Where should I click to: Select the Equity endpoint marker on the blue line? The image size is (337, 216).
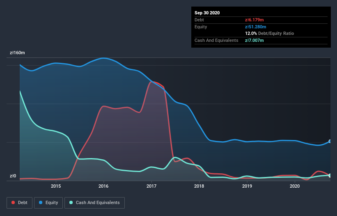[x=330, y=141]
